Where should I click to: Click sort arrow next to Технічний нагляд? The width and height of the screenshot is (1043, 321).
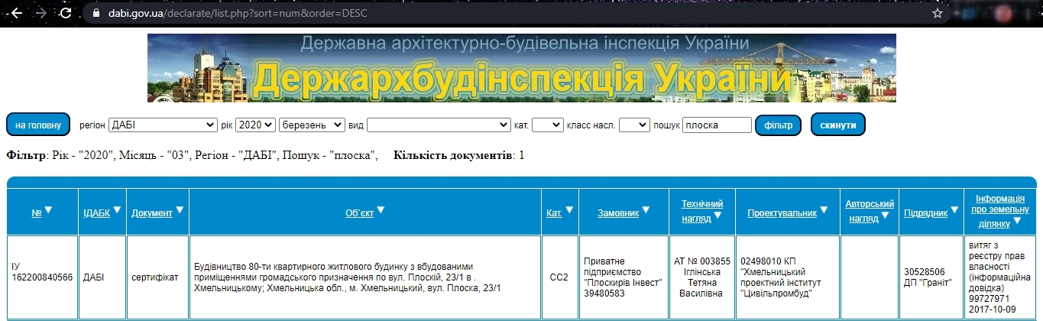click(x=718, y=217)
